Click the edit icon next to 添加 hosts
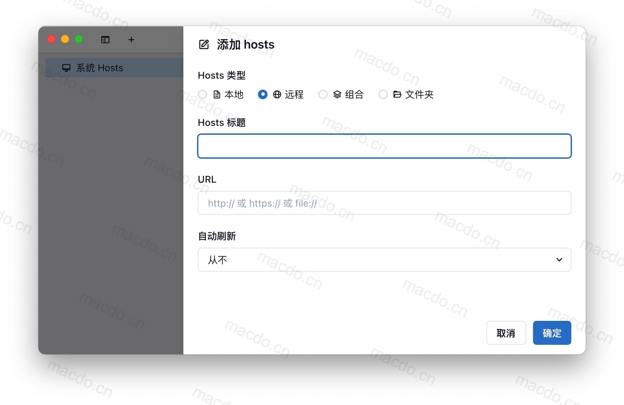 204,44
